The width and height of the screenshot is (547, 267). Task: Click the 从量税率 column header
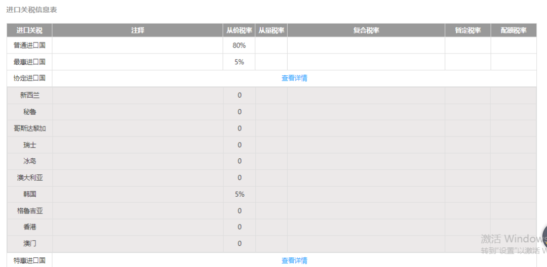point(271,30)
